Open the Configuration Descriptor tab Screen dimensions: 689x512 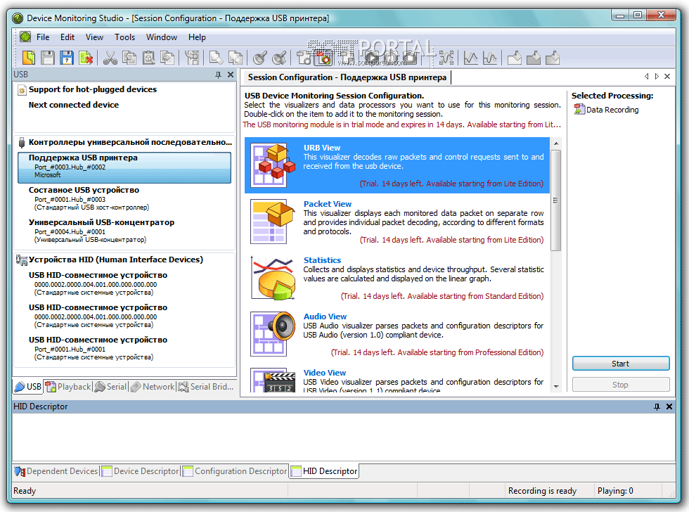[x=235, y=471]
